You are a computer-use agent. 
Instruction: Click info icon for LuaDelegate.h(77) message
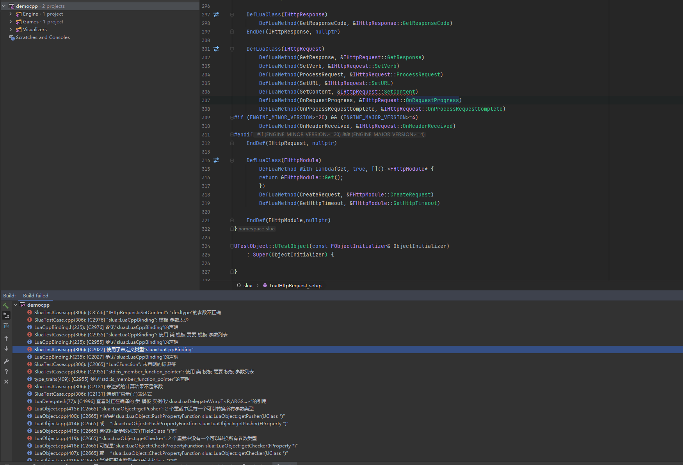pyautogui.click(x=30, y=401)
